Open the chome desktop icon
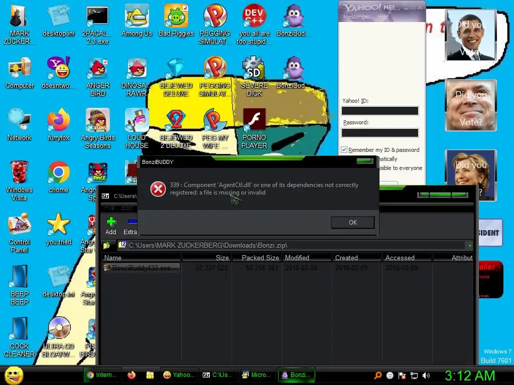Image resolution: width=514 pixels, height=385 pixels. pyautogui.click(x=58, y=177)
